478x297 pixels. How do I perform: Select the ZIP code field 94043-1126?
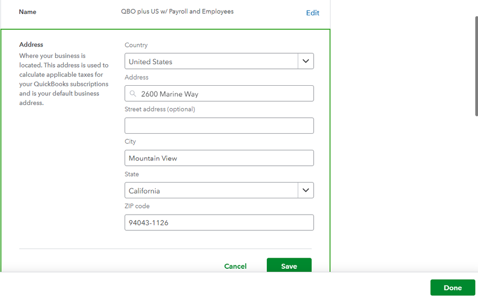219,223
